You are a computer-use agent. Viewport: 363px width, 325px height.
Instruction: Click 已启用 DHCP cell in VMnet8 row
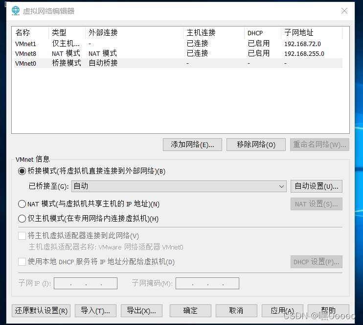tap(259, 53)
